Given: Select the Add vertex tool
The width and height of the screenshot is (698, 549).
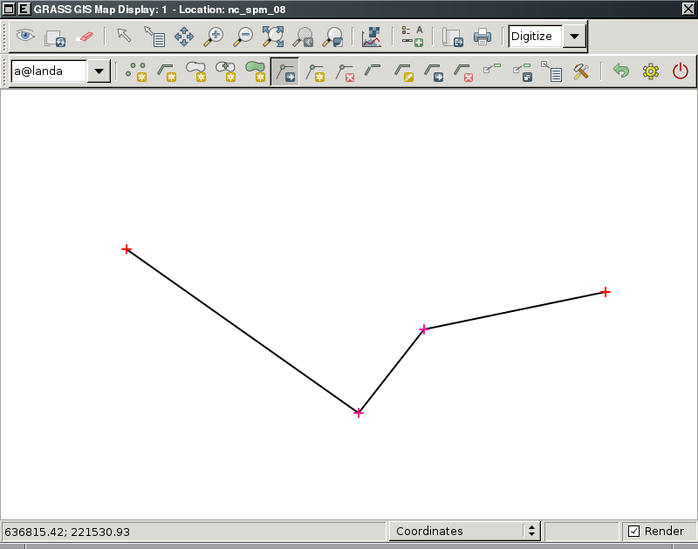Looking at the screenshot, I should (315, 72).
